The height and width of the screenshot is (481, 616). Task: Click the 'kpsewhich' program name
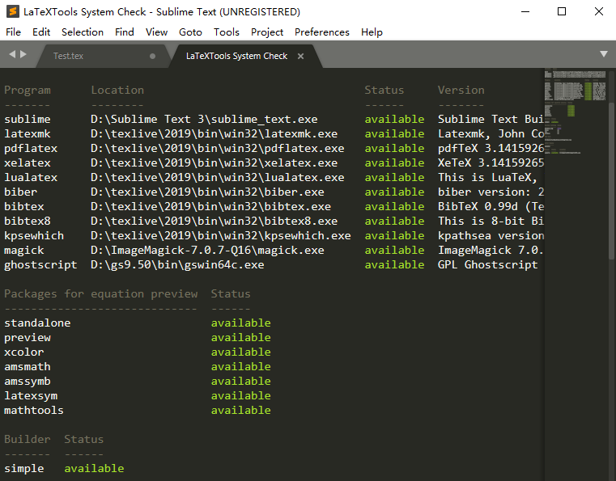pos(34,235)
